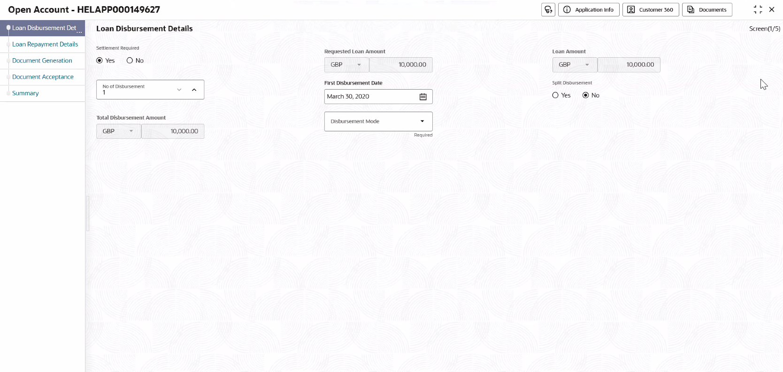Open Loan Amount currency dropdown
The width and height of the screenshot is (783, 372).
click(x=575, y=65)
